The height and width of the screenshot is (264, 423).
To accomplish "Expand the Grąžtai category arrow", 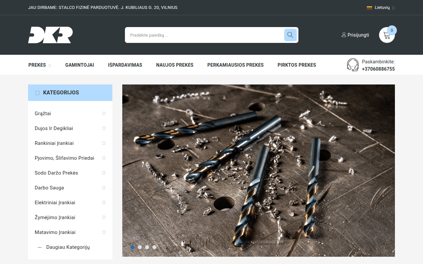I will [104, 113].
